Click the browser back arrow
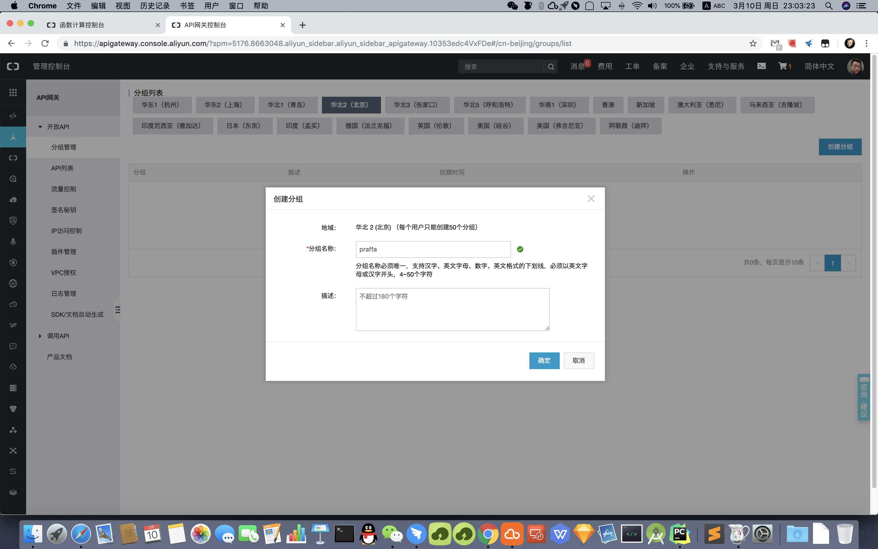 coord(11,44)
